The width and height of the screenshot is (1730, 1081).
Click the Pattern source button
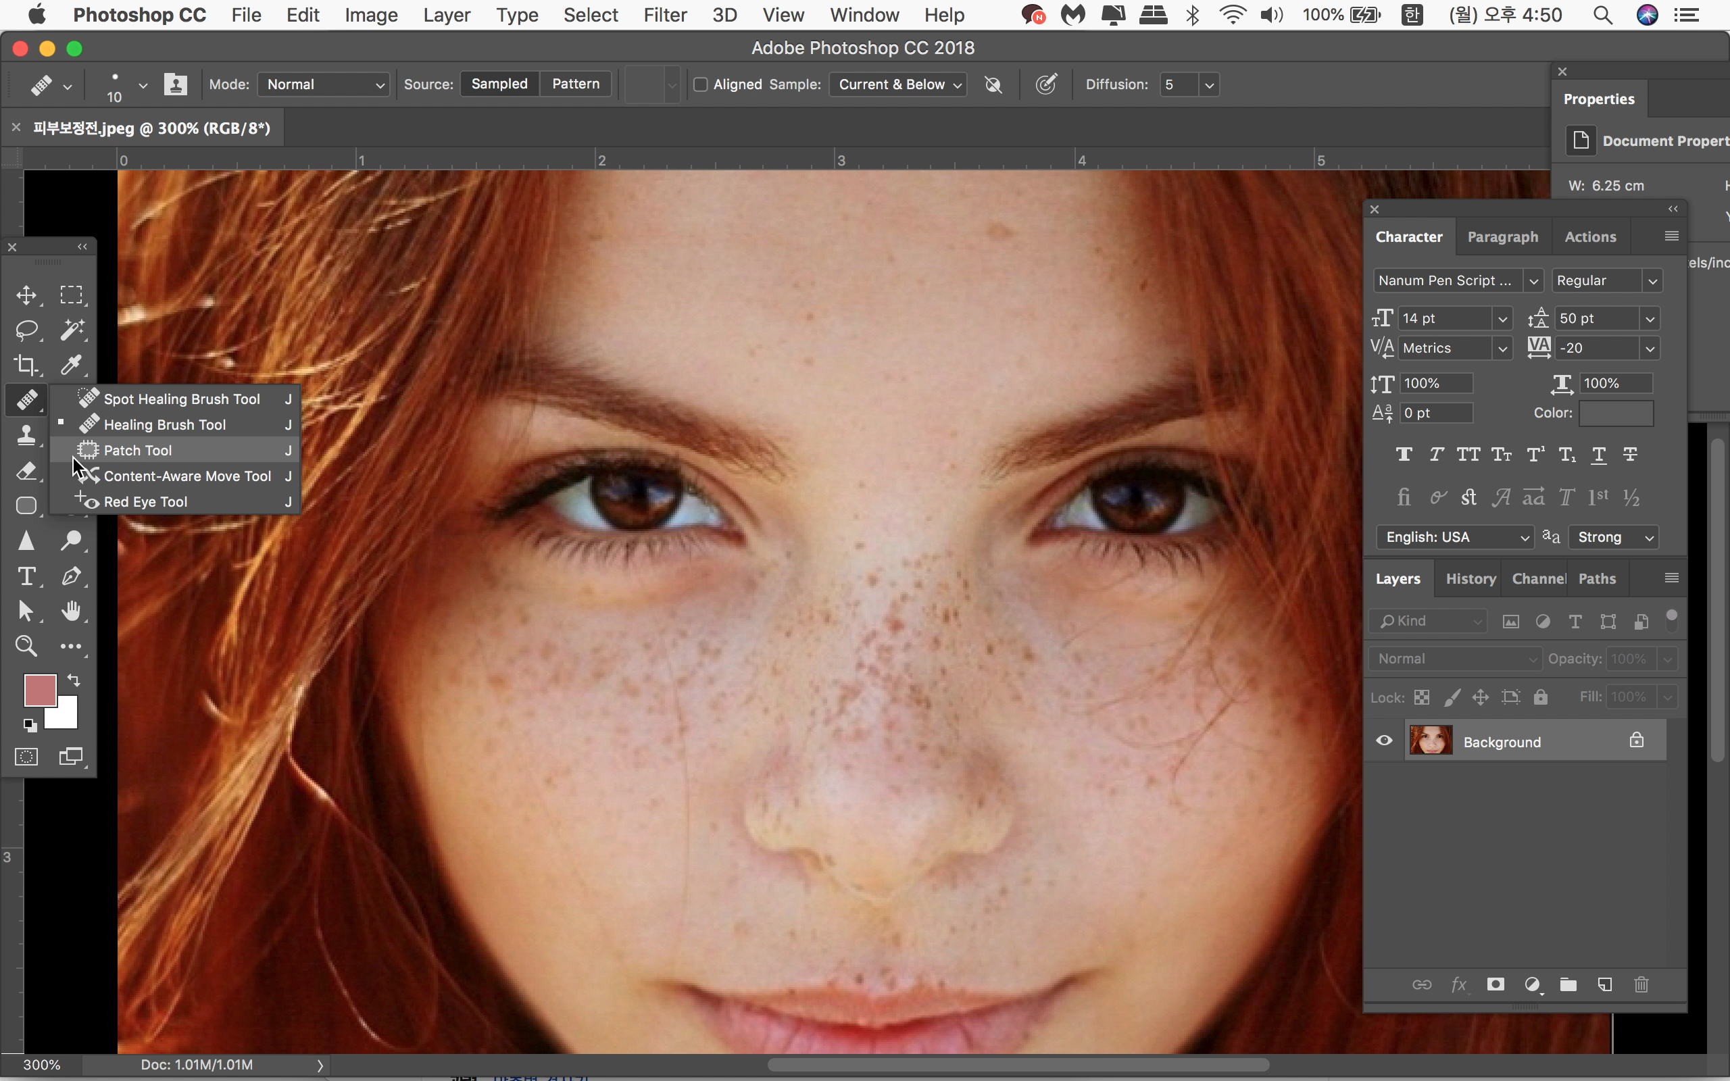coord(575,84)
